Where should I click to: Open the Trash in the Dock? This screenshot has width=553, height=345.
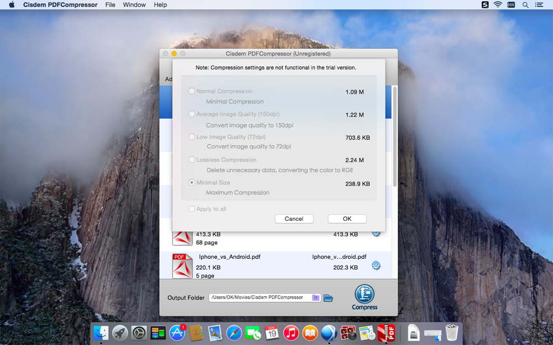[x=452, y=333]
